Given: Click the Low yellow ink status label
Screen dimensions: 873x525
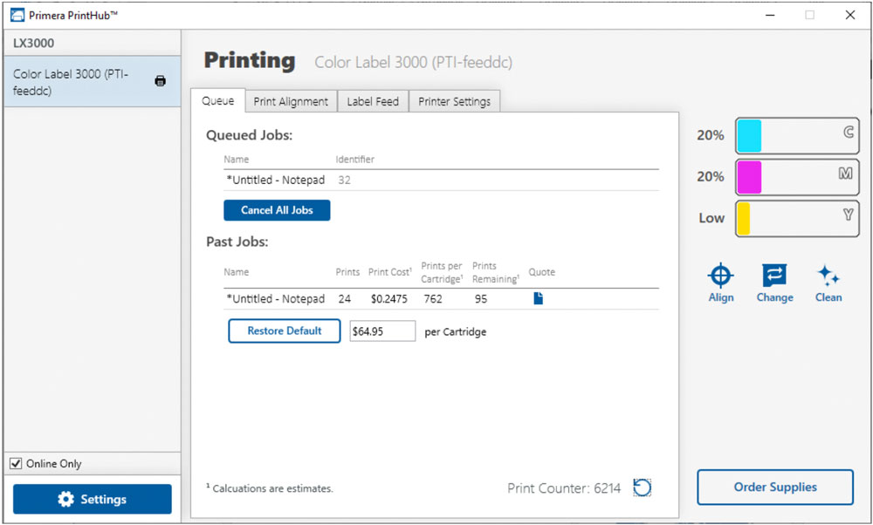Looking at the screenshot, I should (711, 218).
